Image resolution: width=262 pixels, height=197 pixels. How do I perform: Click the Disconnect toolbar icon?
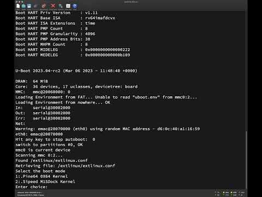(43, 6)
